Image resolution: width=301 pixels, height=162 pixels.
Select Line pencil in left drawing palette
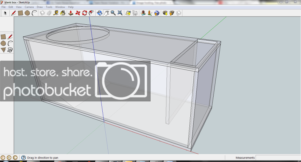coord(10,37)
